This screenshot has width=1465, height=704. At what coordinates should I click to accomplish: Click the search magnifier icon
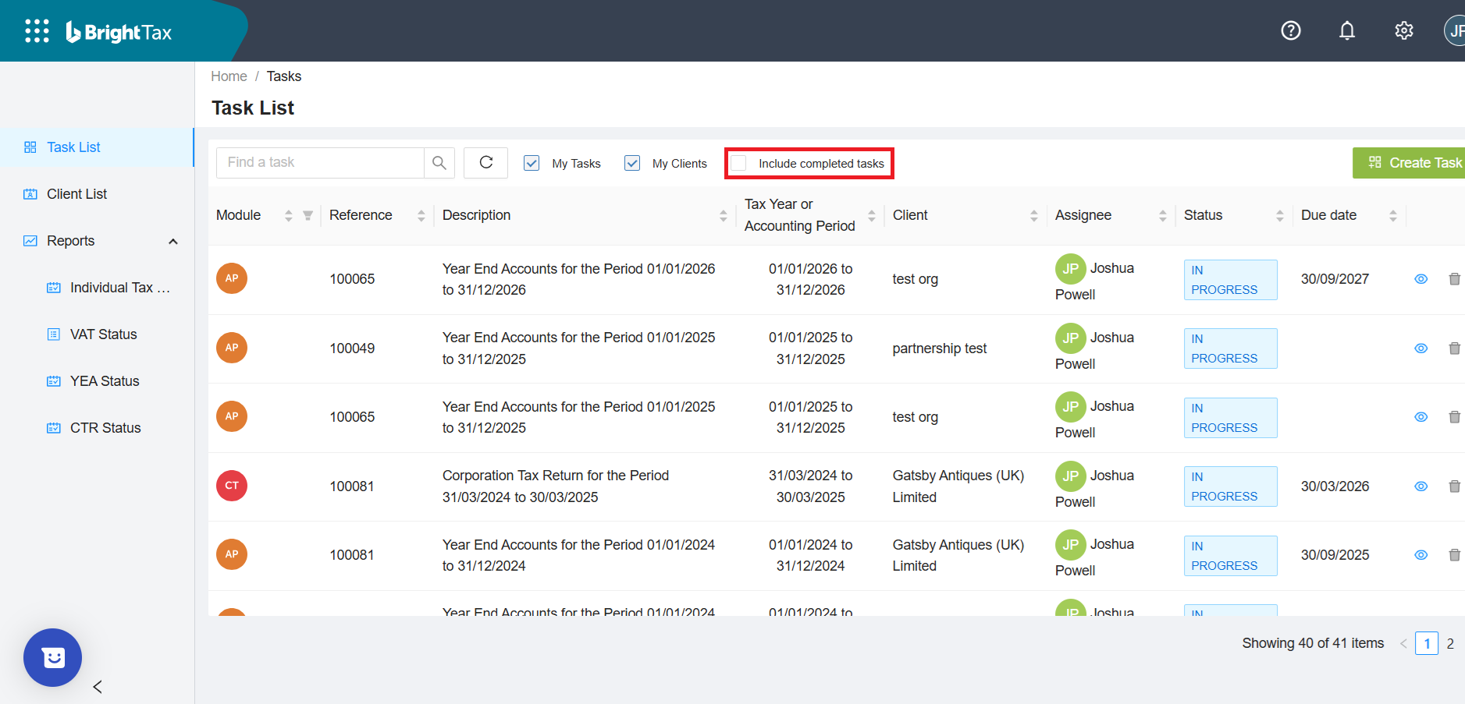pyautogui.click(x=439, y=162)
